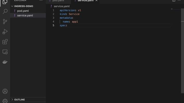Open the editor more actions menu
184x103 pixels.
[x=179, y=1]
